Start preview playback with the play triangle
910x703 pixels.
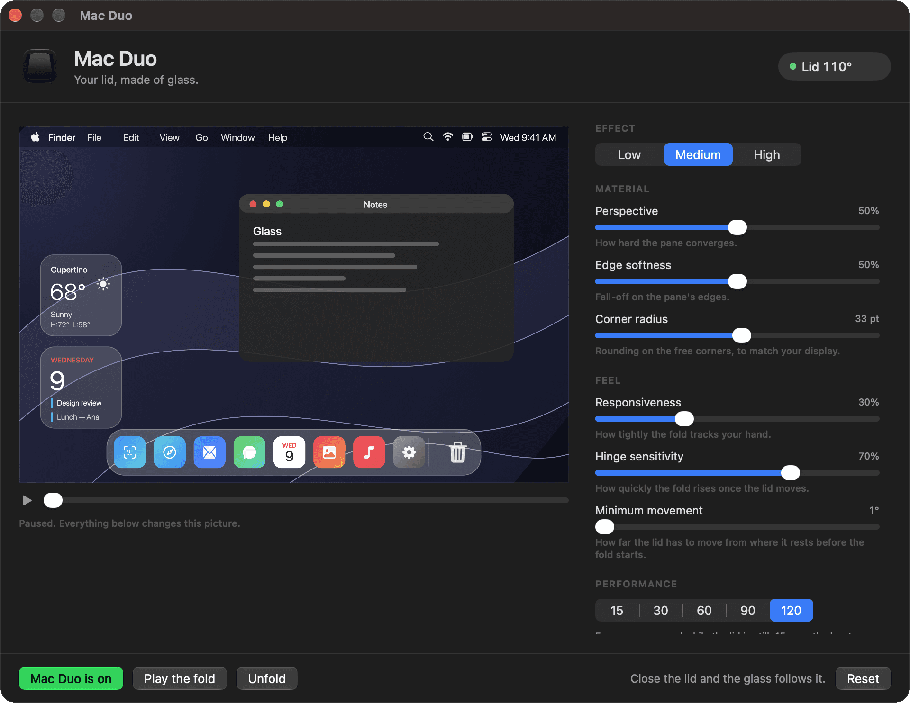(x=27, y=500)
